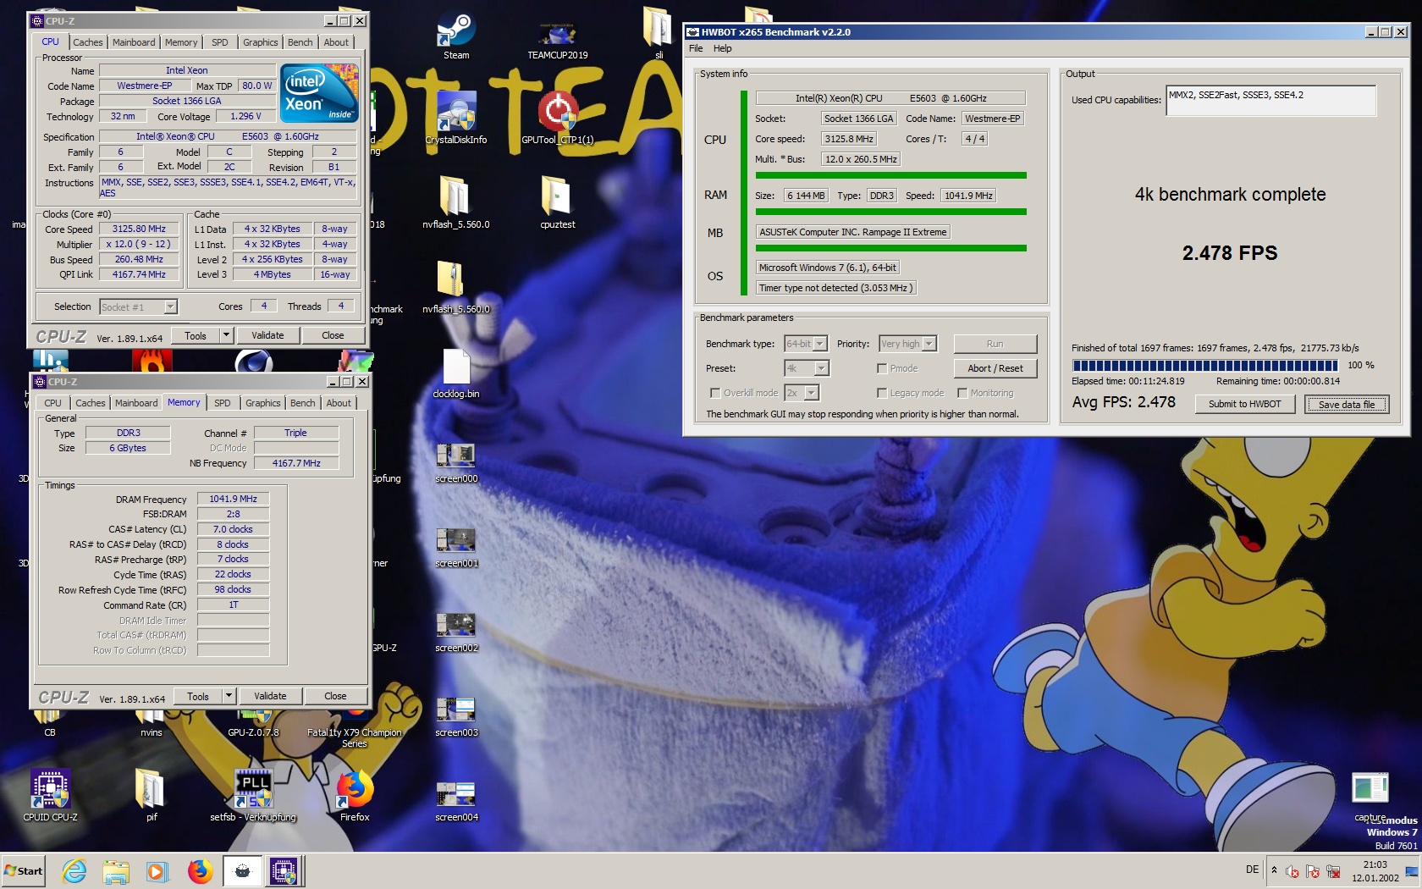1422x889 pixels.
Task: Click Save data file button
Action: pyautogui.click(x=1346, y=404)
